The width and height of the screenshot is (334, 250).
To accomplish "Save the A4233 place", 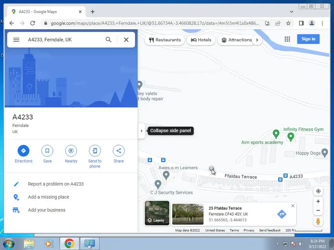I will coord(47,154).
